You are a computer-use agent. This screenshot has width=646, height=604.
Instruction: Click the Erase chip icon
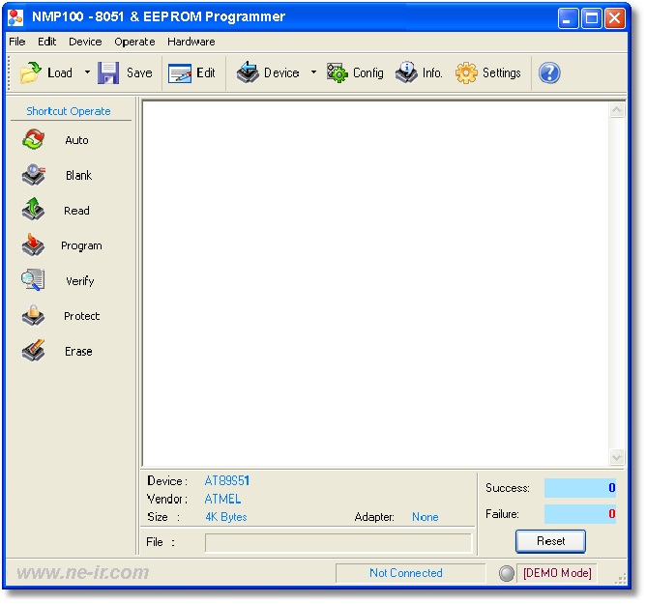pyautogui.click(x=33, y=351)
